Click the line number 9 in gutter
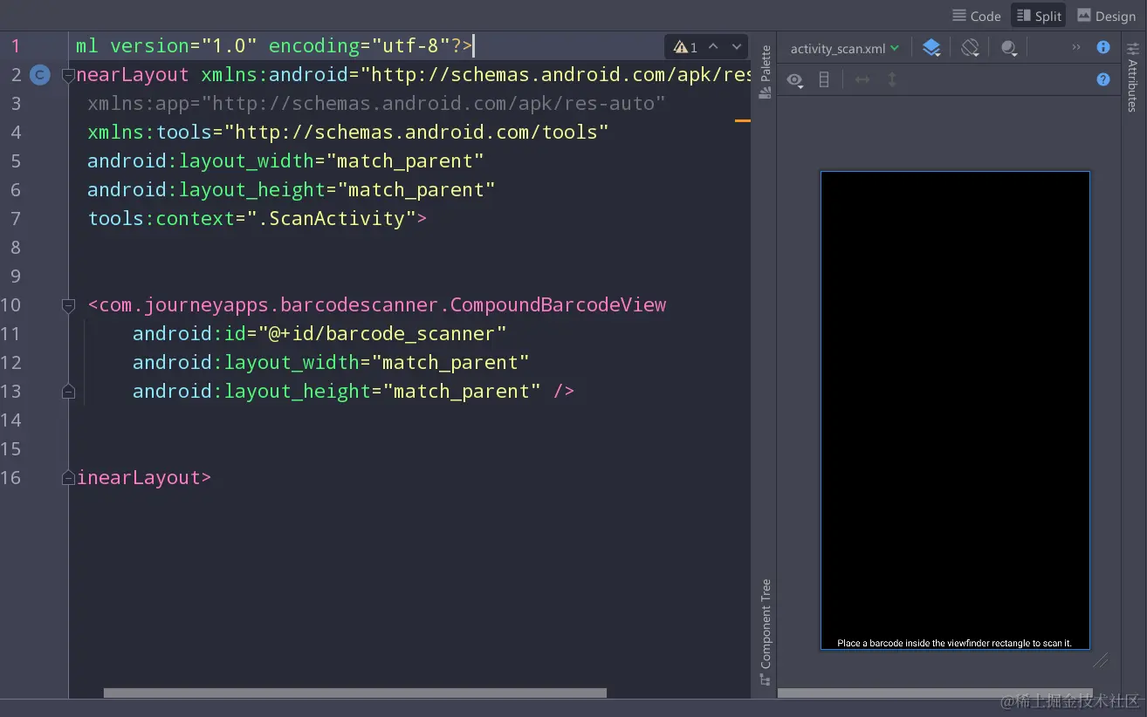 (x=15, y=277)
